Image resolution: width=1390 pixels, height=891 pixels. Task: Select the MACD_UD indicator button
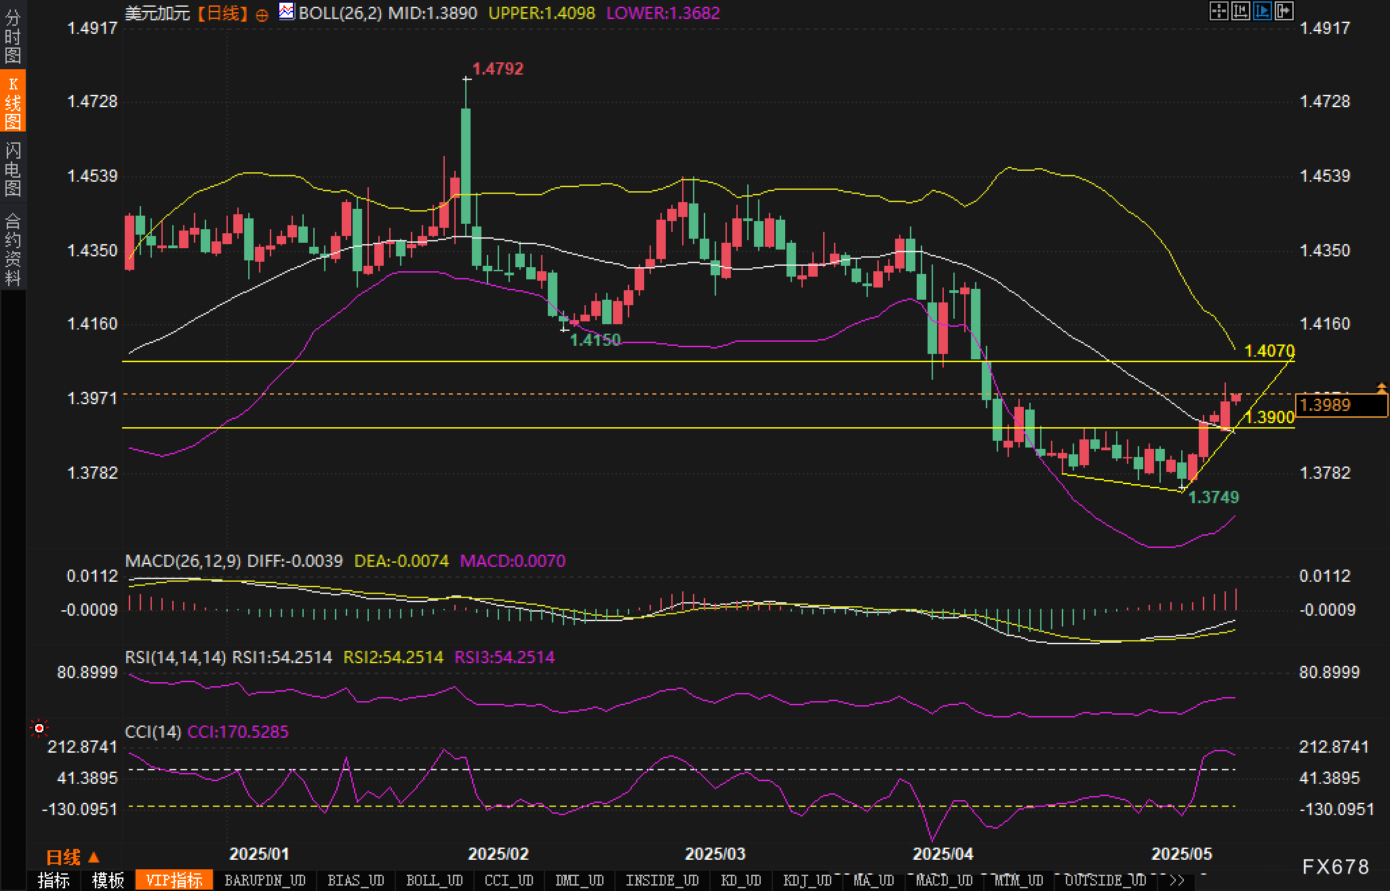tap(944, 881)
